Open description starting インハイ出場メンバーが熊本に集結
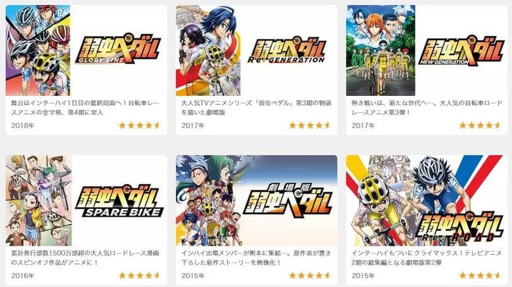The width and height of the screenshot is (512, 287). pos(256,257)
